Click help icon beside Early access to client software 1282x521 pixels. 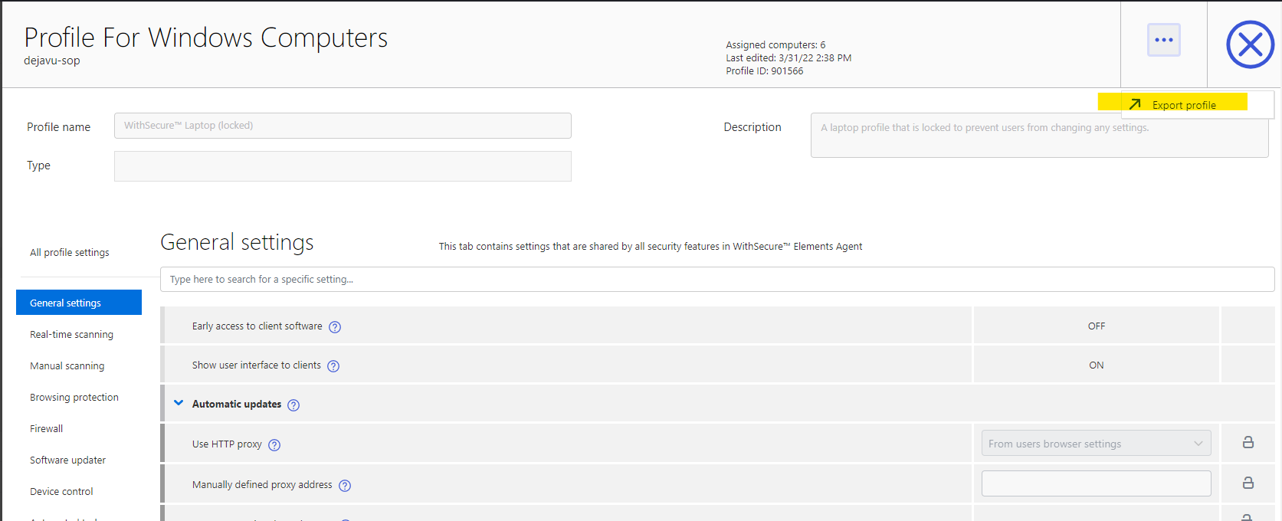tap(335, 327)
